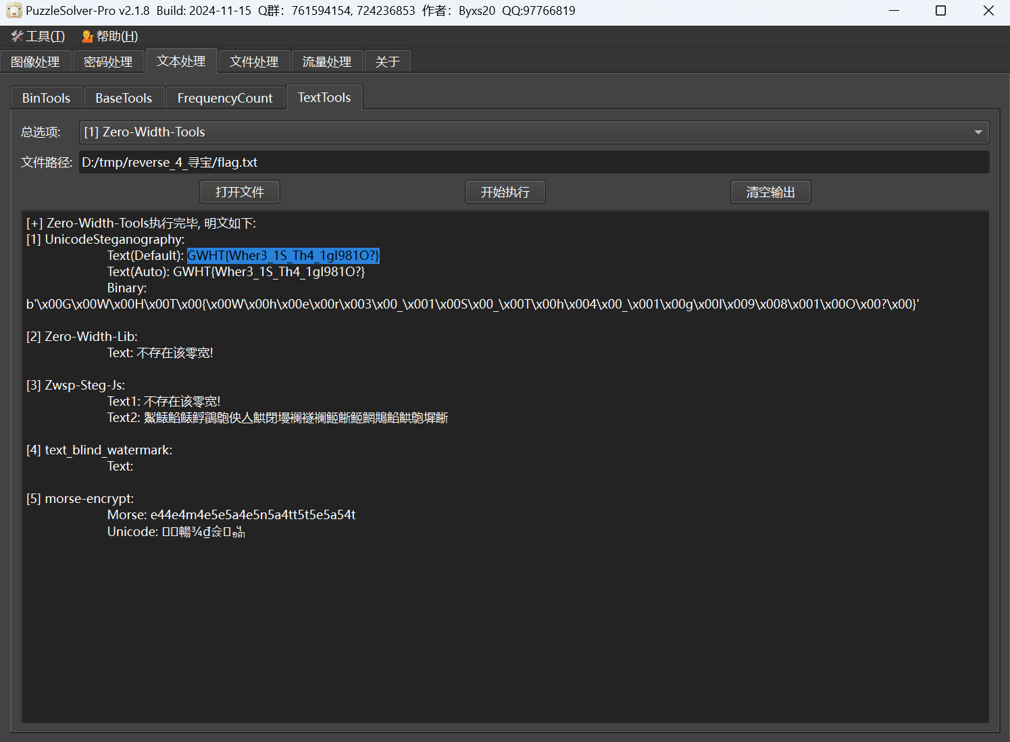Close the PuzzleSolver-Pro window
The image size is (1010, 742).
pyautogui.click(x=988, y=11)
